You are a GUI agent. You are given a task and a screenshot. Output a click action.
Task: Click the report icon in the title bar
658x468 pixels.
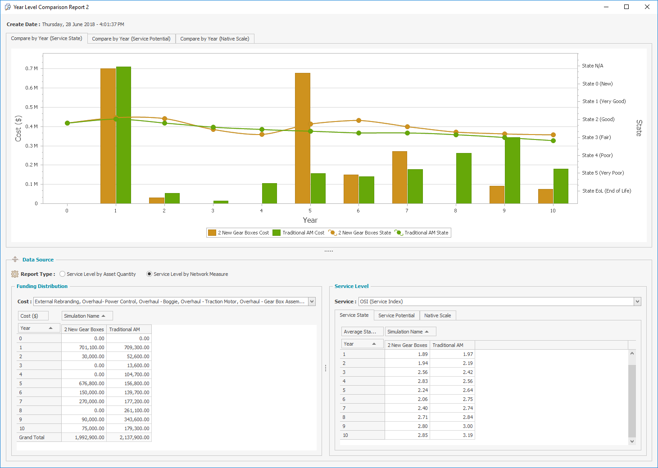click(8, 7)
